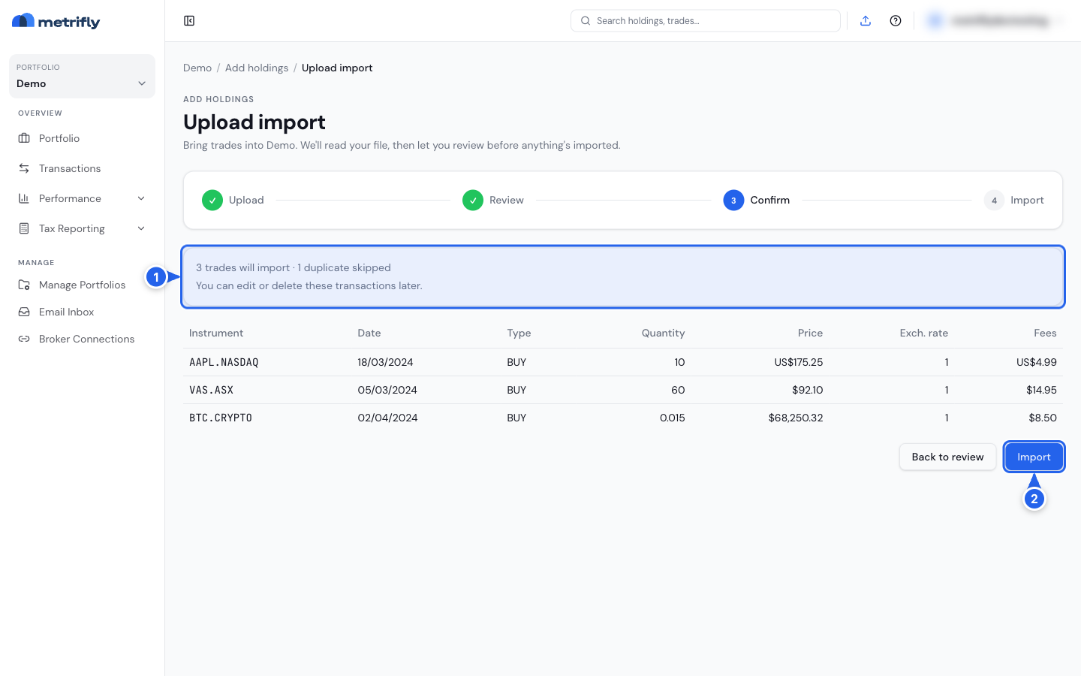This screenshot has width=1081, height=676.
Task: Open the user account menu dropdown
Action: [x=996, y=21]
